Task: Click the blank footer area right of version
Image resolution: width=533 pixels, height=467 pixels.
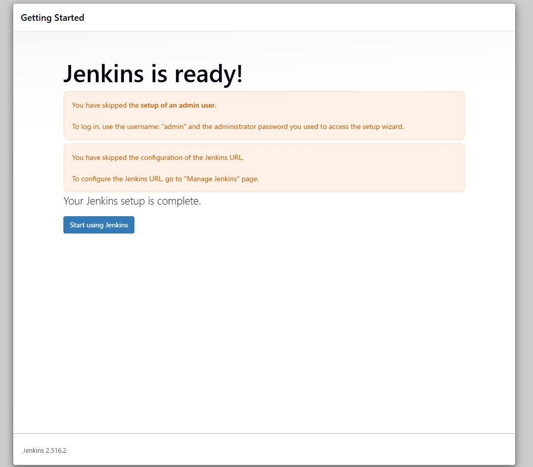Action: coord(304,450)
